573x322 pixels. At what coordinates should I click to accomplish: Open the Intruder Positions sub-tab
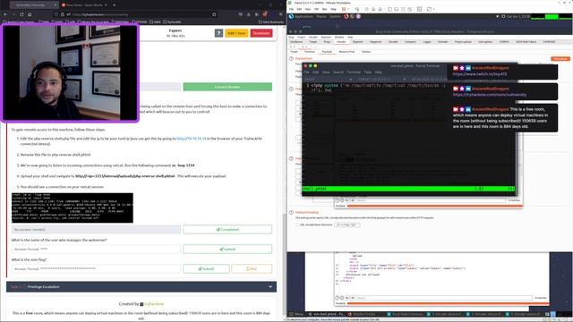310,52
